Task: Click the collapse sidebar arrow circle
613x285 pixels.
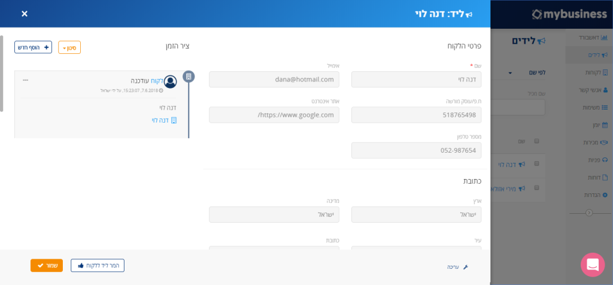Action: pyautogui.click(x=590, y=213)
